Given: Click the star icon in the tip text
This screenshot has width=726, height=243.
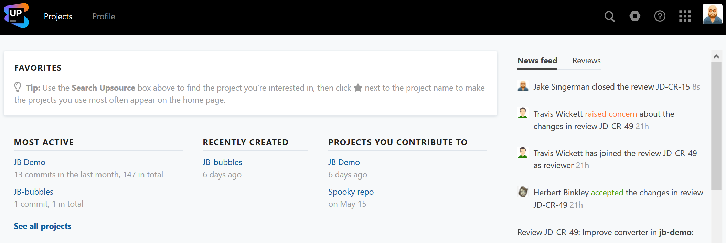Looking at the screenshot, I should [357, 88].
